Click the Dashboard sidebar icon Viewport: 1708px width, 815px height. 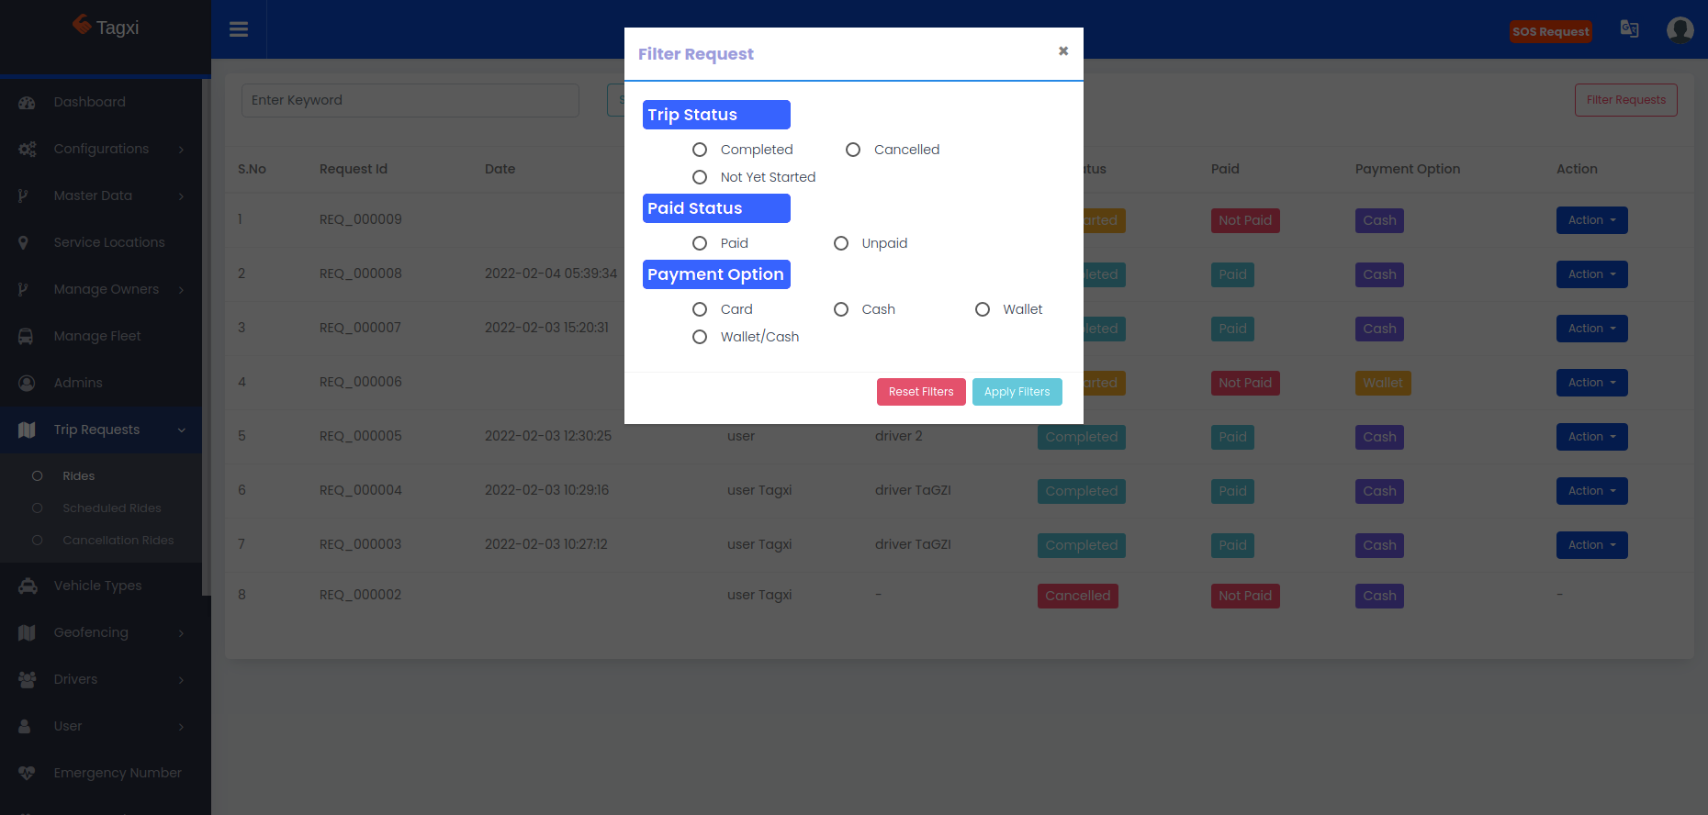click(27, 103)
